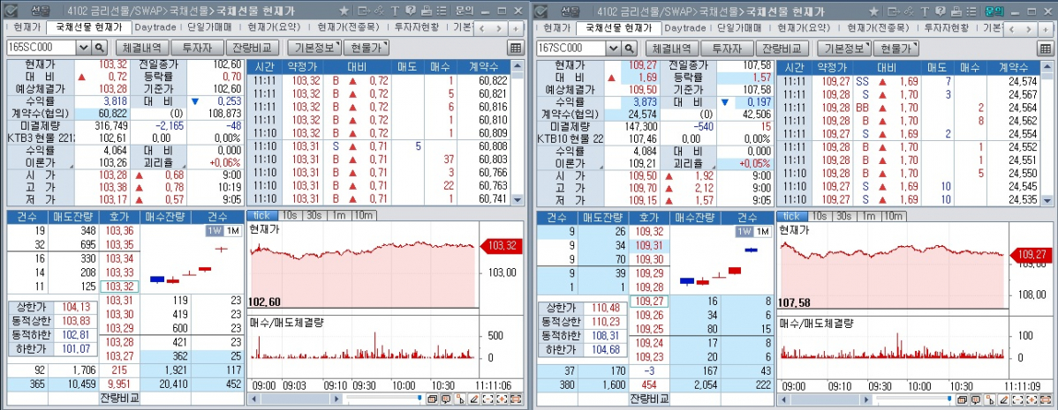Click the speech-bubble data icon under right chart
This screenshot has width=1058, height=410.
[x=976, y=399]
